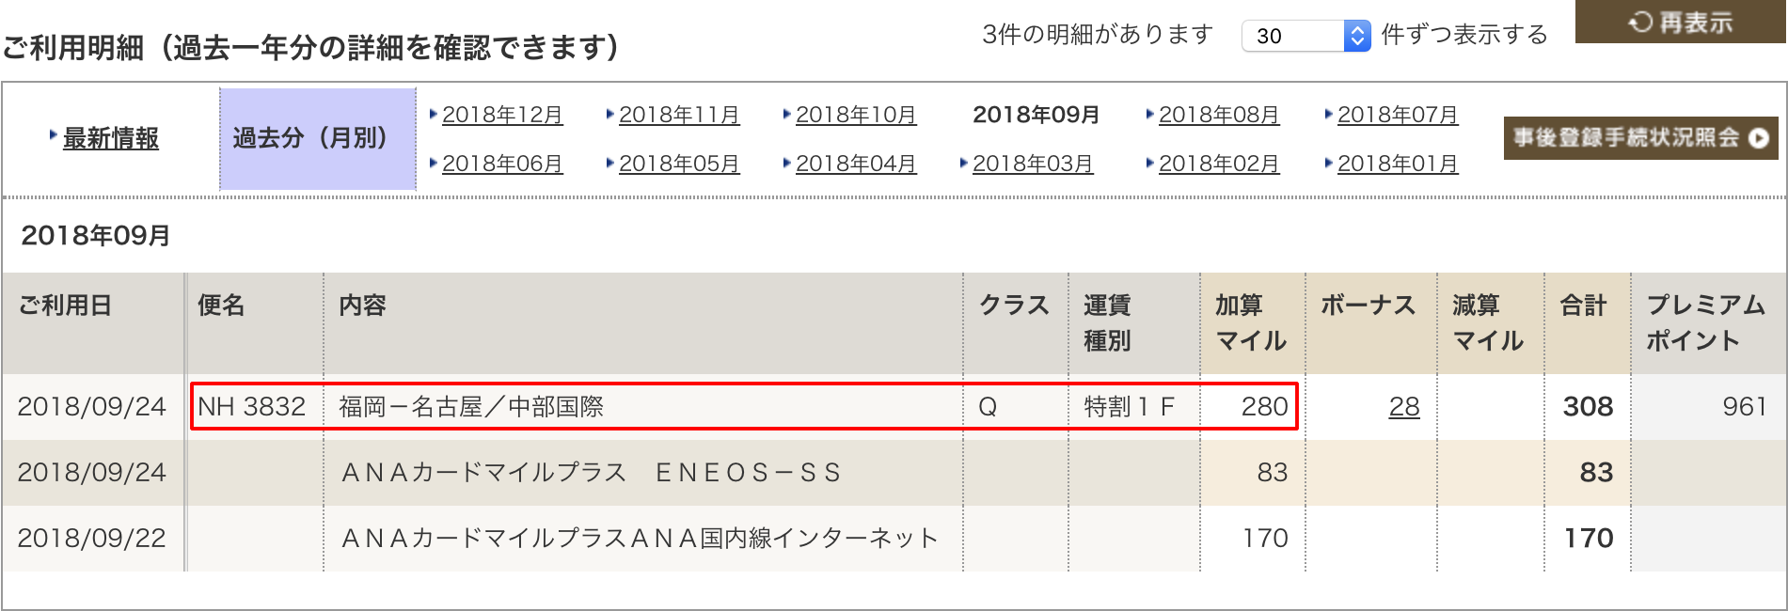The image size is (1788, 611).
Task: Click the bonus miles 28 link
Action: [1404, 406]
